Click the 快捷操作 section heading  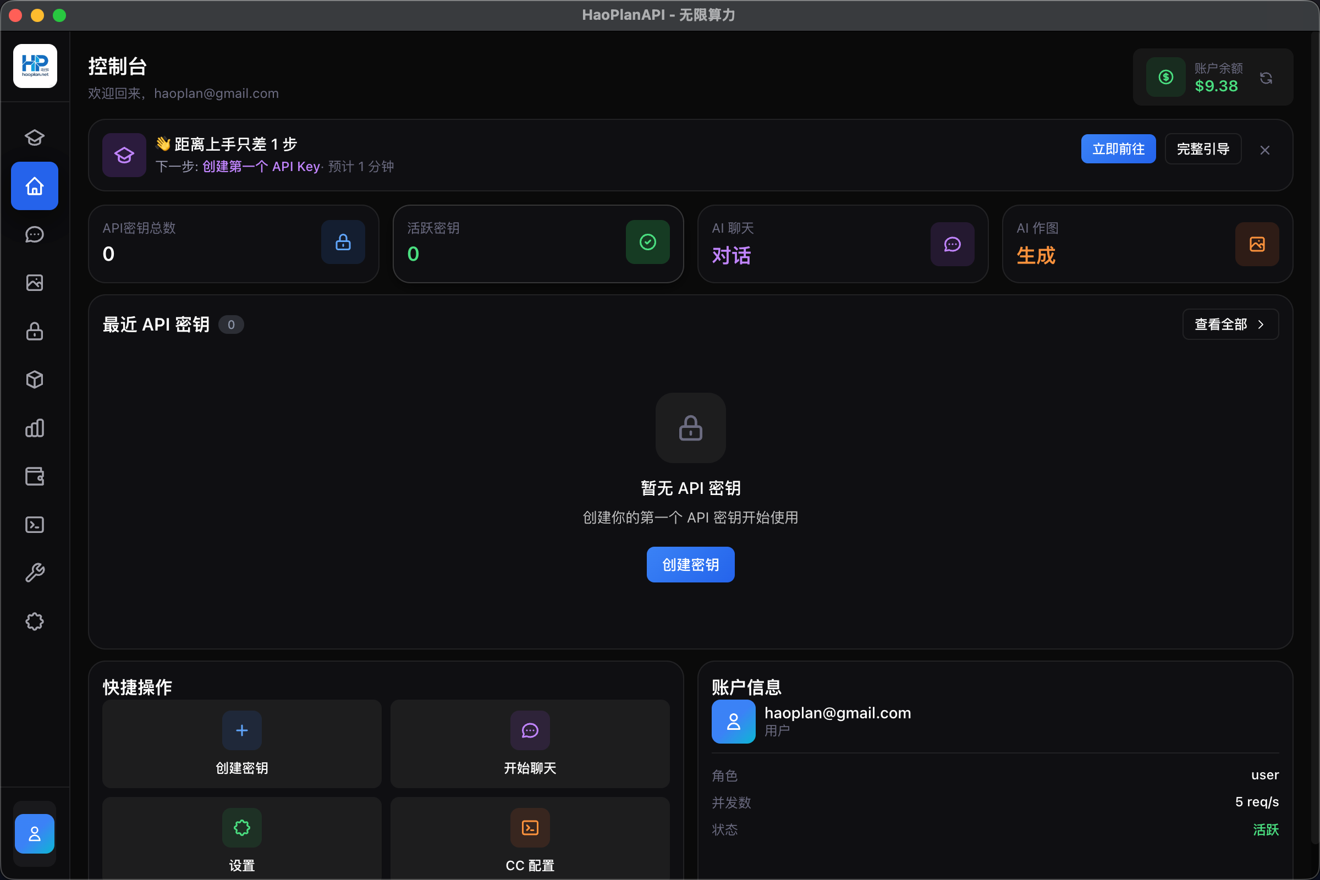(x=137, y=687)
